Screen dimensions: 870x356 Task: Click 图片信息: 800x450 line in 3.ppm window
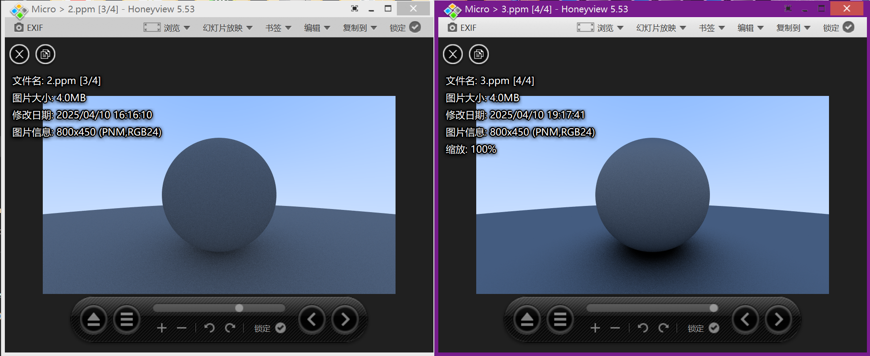tap(520, 132)
